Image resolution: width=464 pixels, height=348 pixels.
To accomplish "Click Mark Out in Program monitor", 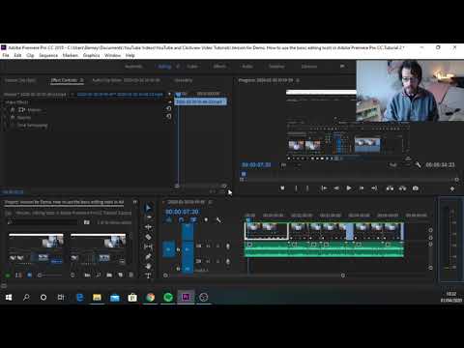I will 307,188.
